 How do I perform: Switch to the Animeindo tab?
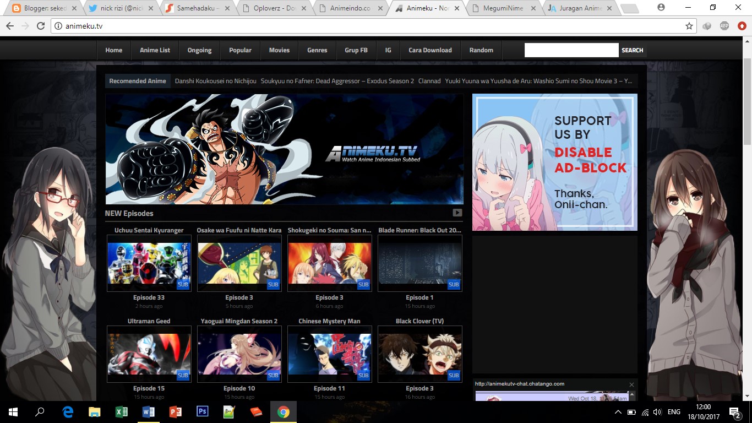tap(352, 8)
